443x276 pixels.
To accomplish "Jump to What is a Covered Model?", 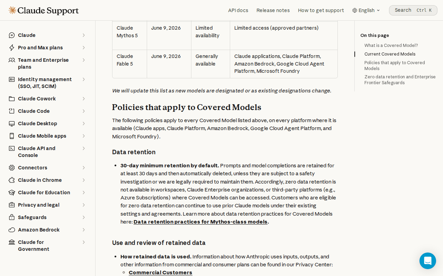I will [x=391, y=45].
